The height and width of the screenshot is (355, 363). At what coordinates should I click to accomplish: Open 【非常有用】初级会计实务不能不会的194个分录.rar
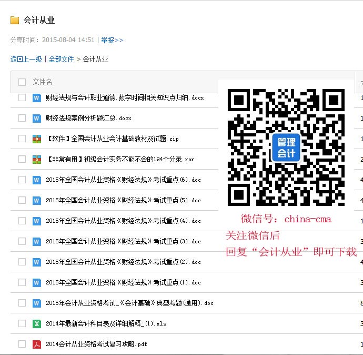click(x=120, y=160)
